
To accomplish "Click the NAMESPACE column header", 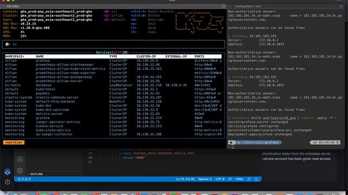I will click(15, 56).
